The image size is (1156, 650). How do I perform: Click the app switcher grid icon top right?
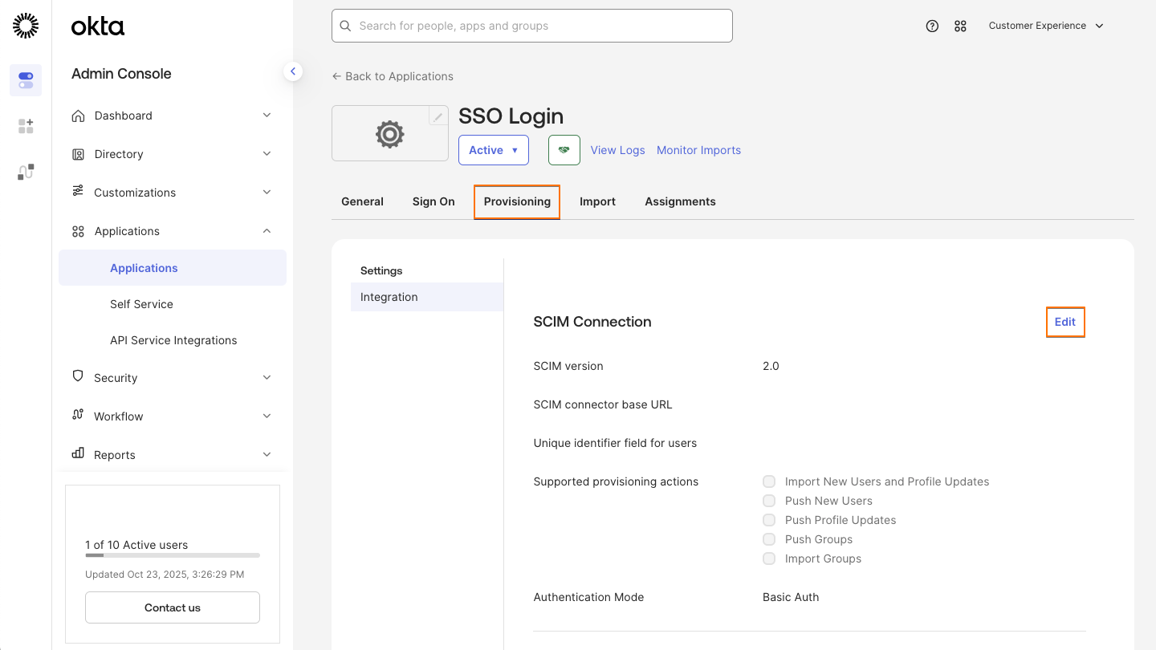(960, 26)
